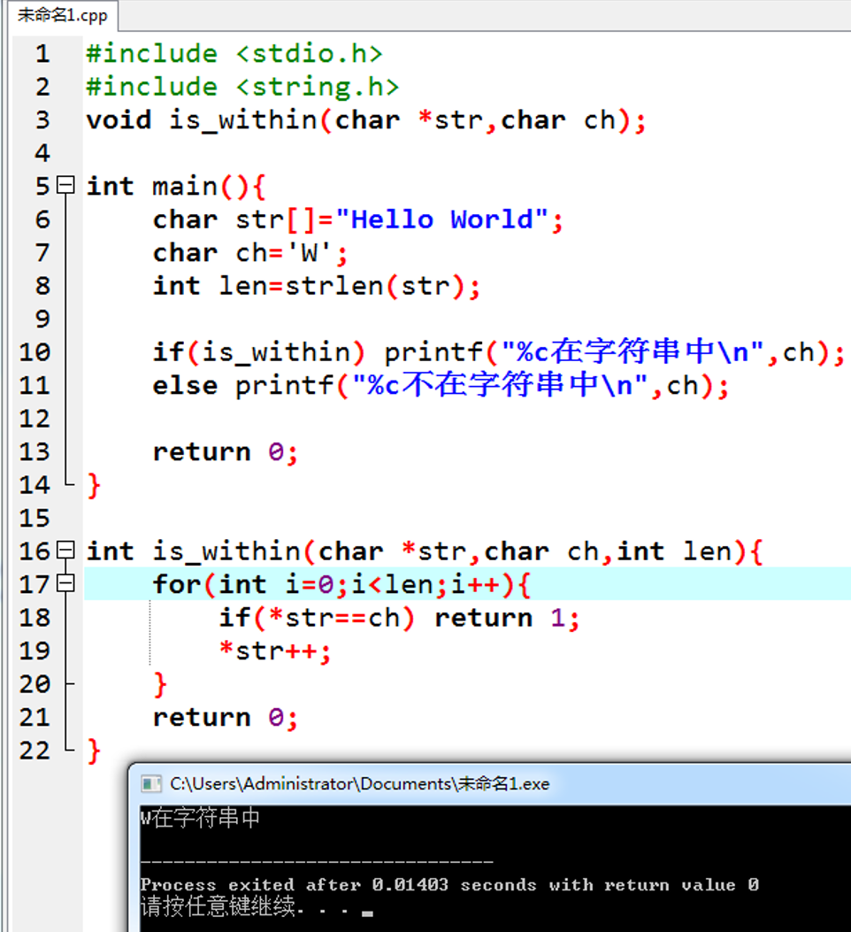The width and height of the screenshot is (851, 932).
Task: Click the closing brace on line 14
Action: (94, 486)
